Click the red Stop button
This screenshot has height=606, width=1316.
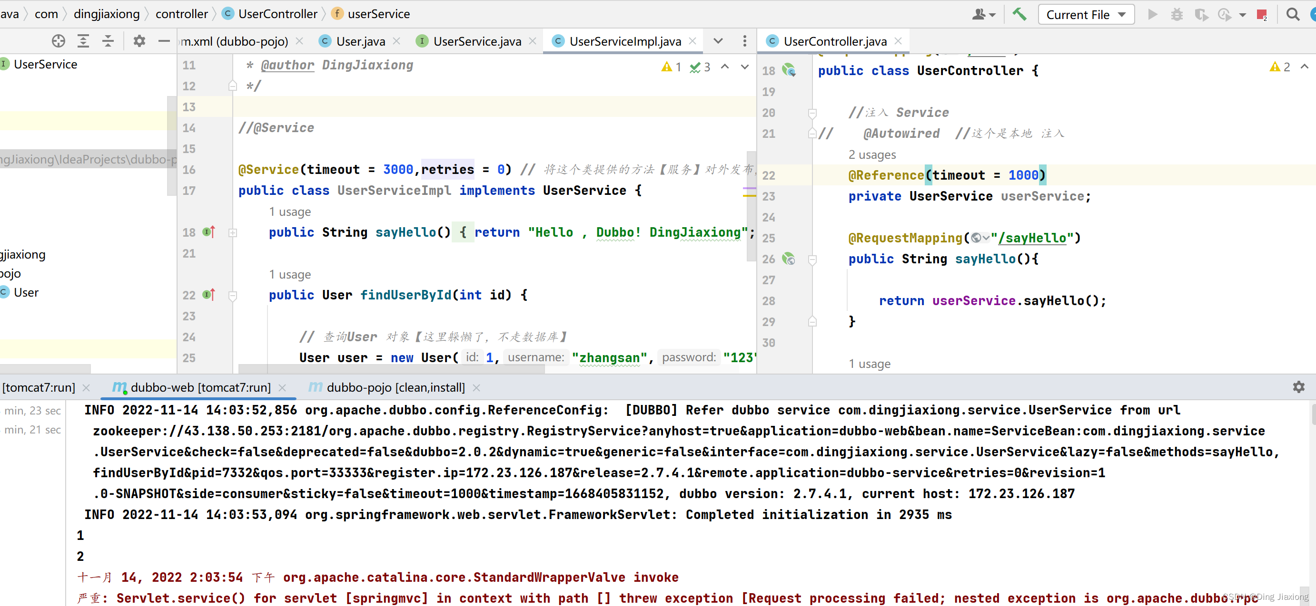click(1261, 14)
